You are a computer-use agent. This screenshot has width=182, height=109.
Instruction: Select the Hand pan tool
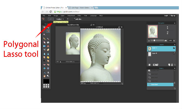tap(44, 76)
